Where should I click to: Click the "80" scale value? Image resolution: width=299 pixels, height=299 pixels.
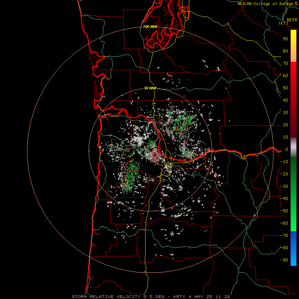click(x=285, y=51)
